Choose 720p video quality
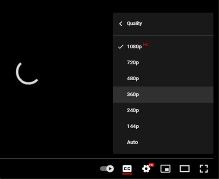Image resolution: width=219 pixels, height=179 pixels. tap(163, 63)
